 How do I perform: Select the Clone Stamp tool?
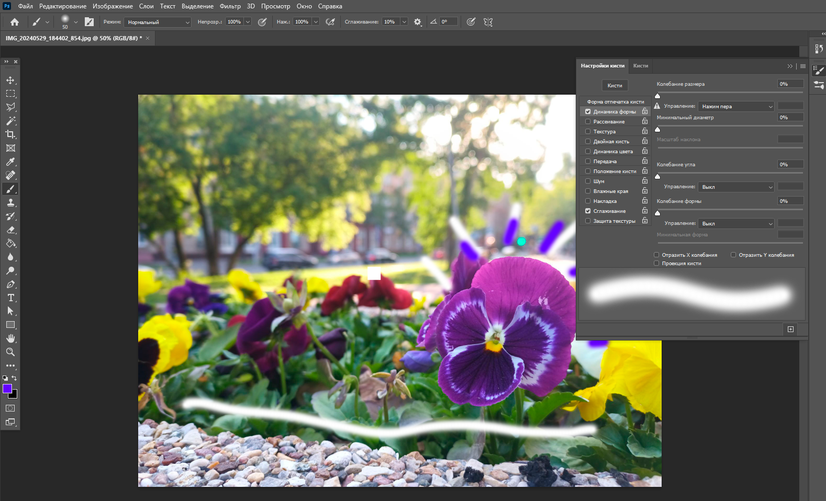[10, 203]
